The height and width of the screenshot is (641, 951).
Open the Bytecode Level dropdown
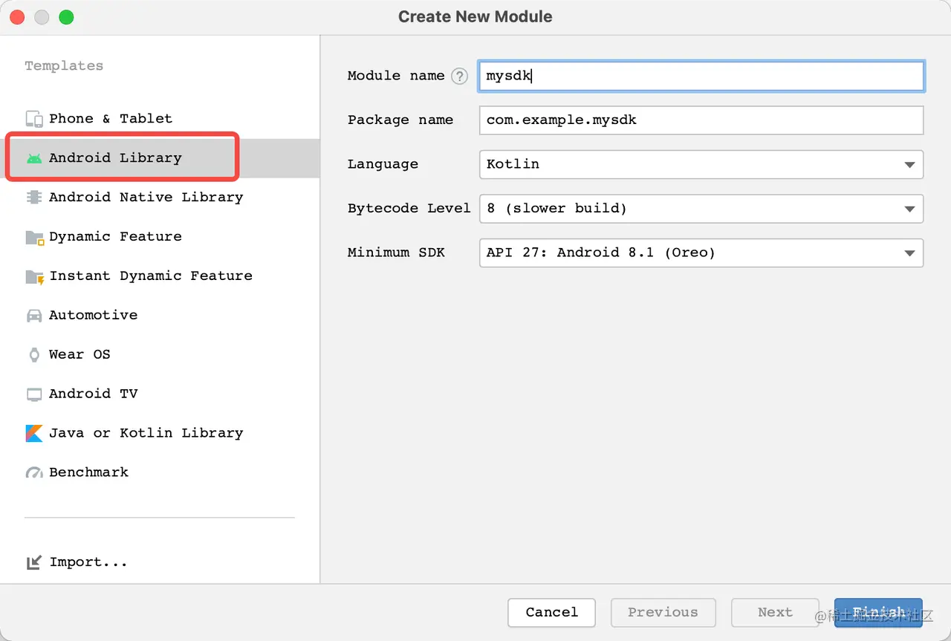tap(909, 209)
